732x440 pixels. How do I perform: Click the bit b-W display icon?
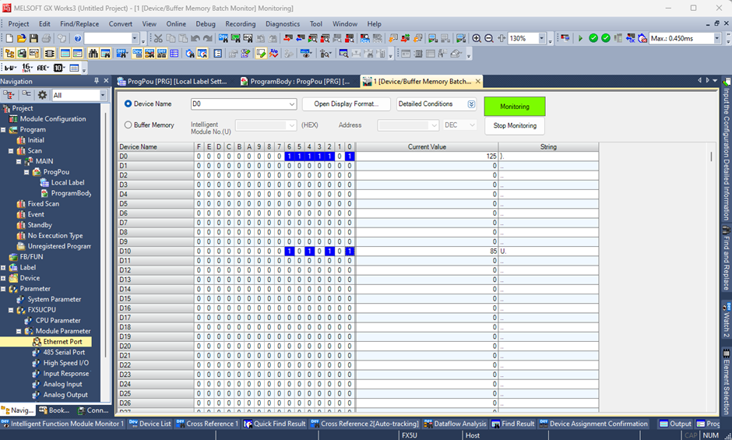(10, 69)
